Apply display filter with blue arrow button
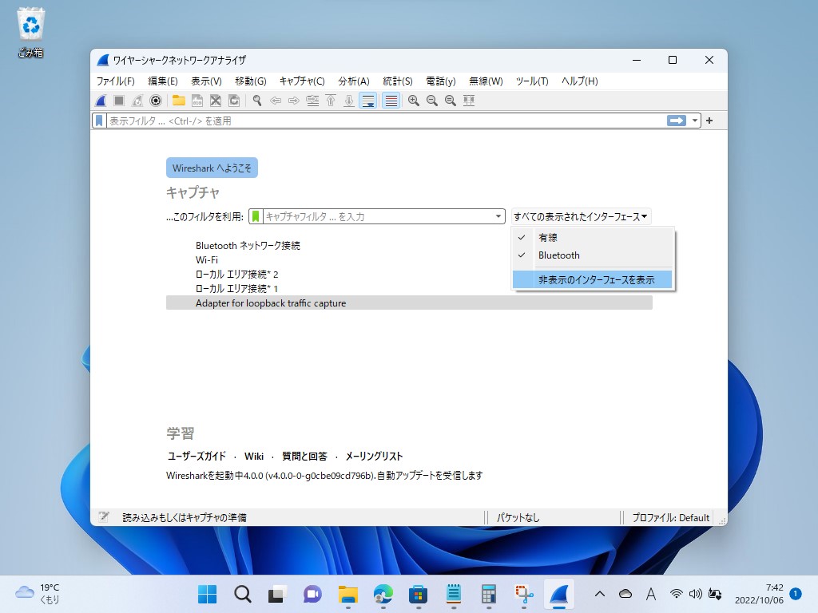 (x=677, y=121)
